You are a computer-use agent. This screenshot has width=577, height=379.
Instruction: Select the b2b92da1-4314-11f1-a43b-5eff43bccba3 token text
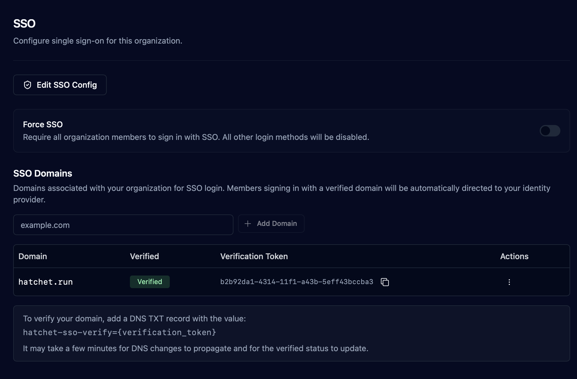coord(297,282)
